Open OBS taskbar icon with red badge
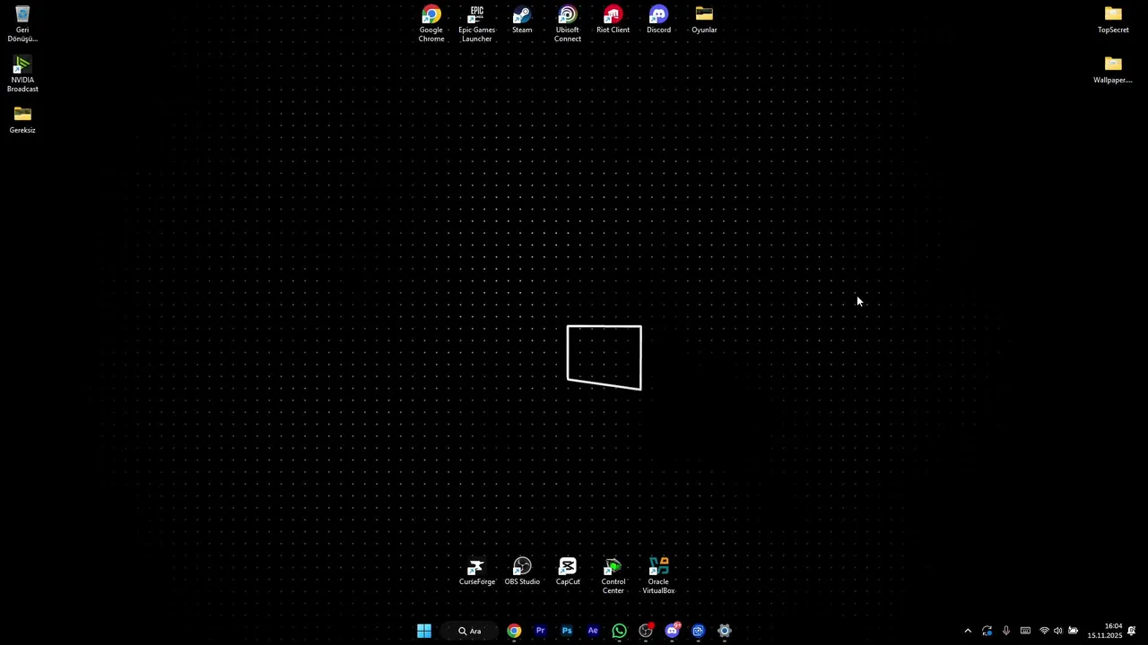Image resolution: width=1148 pixels, height=645 pixels. (x=646, y=631)
